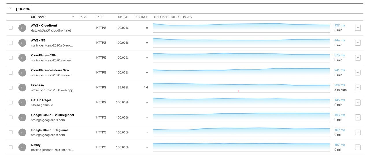Open the Firebase row dropdown menu
Screen dimensions: 370x159
click(x=358, y=88)
